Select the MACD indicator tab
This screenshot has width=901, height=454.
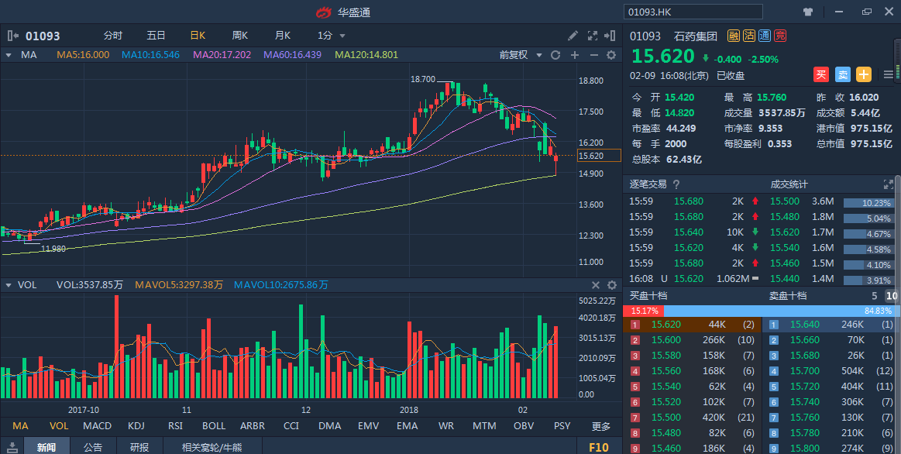coord(97,426)
